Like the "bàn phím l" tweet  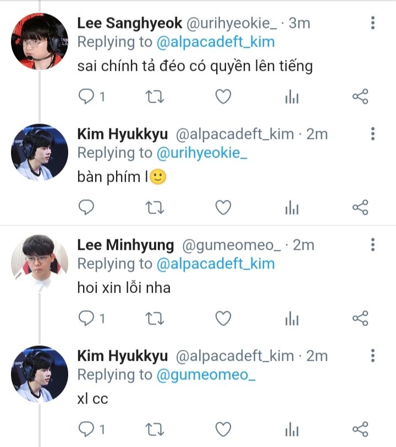(x=222, y=208)
